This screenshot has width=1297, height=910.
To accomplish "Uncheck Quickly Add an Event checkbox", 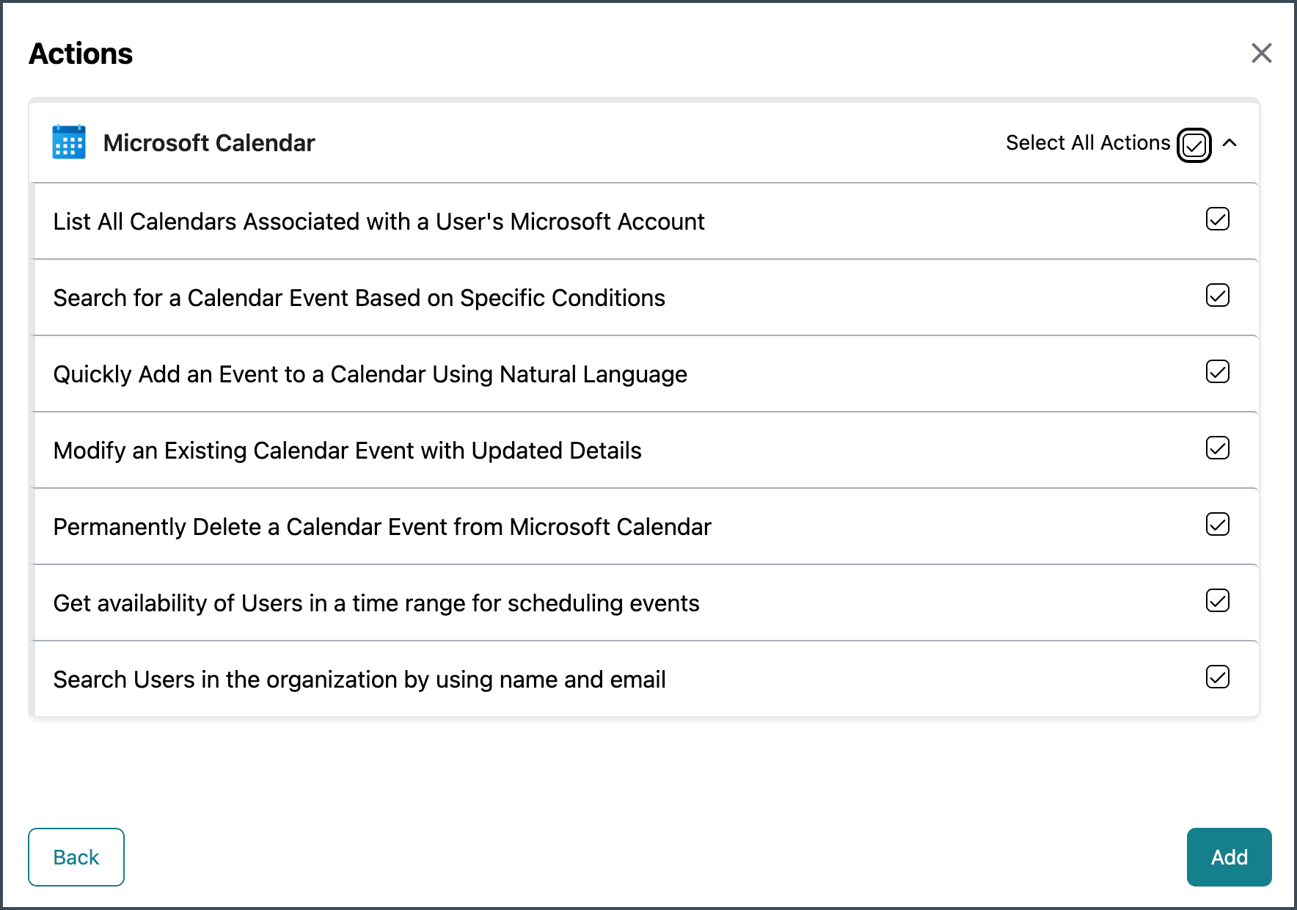I will pyautogui.click(x=1217, y=371).
